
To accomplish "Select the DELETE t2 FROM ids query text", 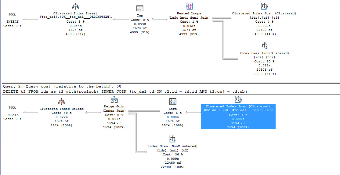I will tap(125, 91).
